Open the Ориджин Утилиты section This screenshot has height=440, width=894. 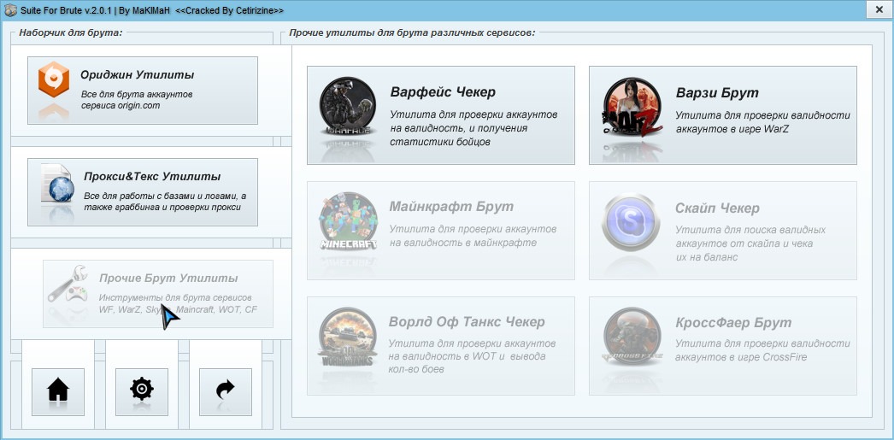[x=143, y=90]
